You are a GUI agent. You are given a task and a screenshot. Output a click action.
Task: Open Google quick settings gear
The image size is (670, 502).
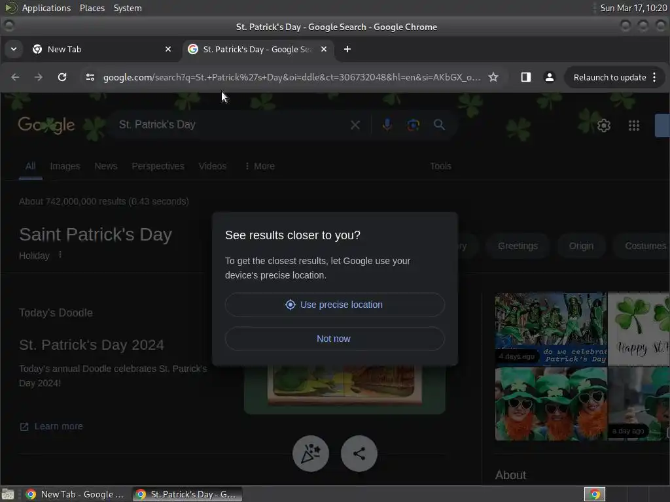pyautogui.click(x=604, y=125)
